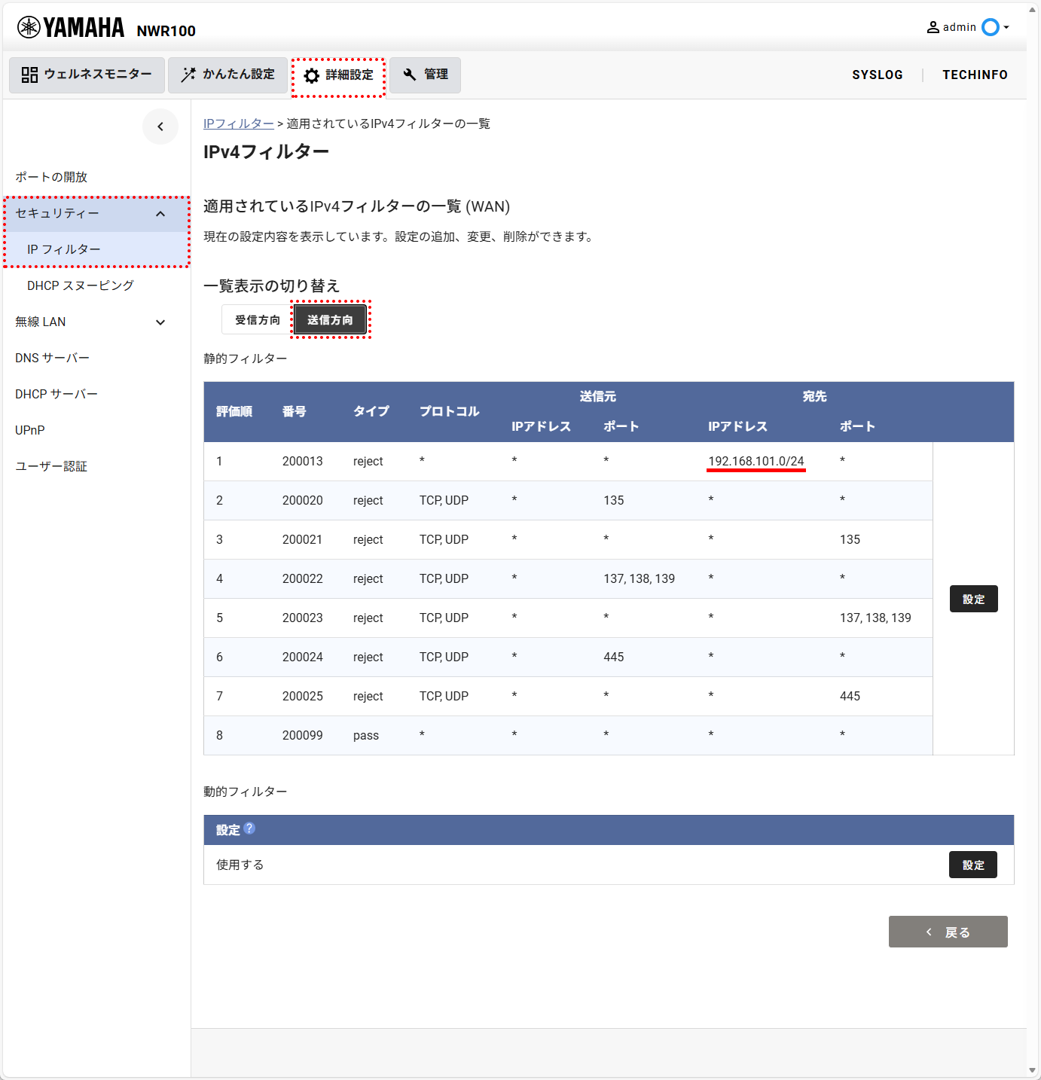Open the admin account dropdown arrow
This screenshot has height=1080, width=1041.
coord(1006,27)
